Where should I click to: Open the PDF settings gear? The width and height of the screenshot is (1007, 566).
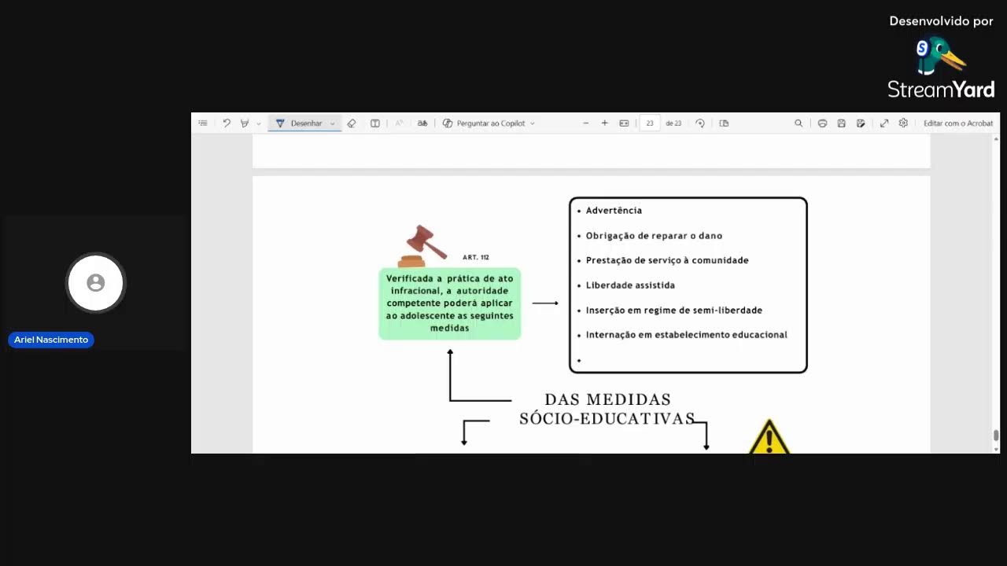click(903, 123)
